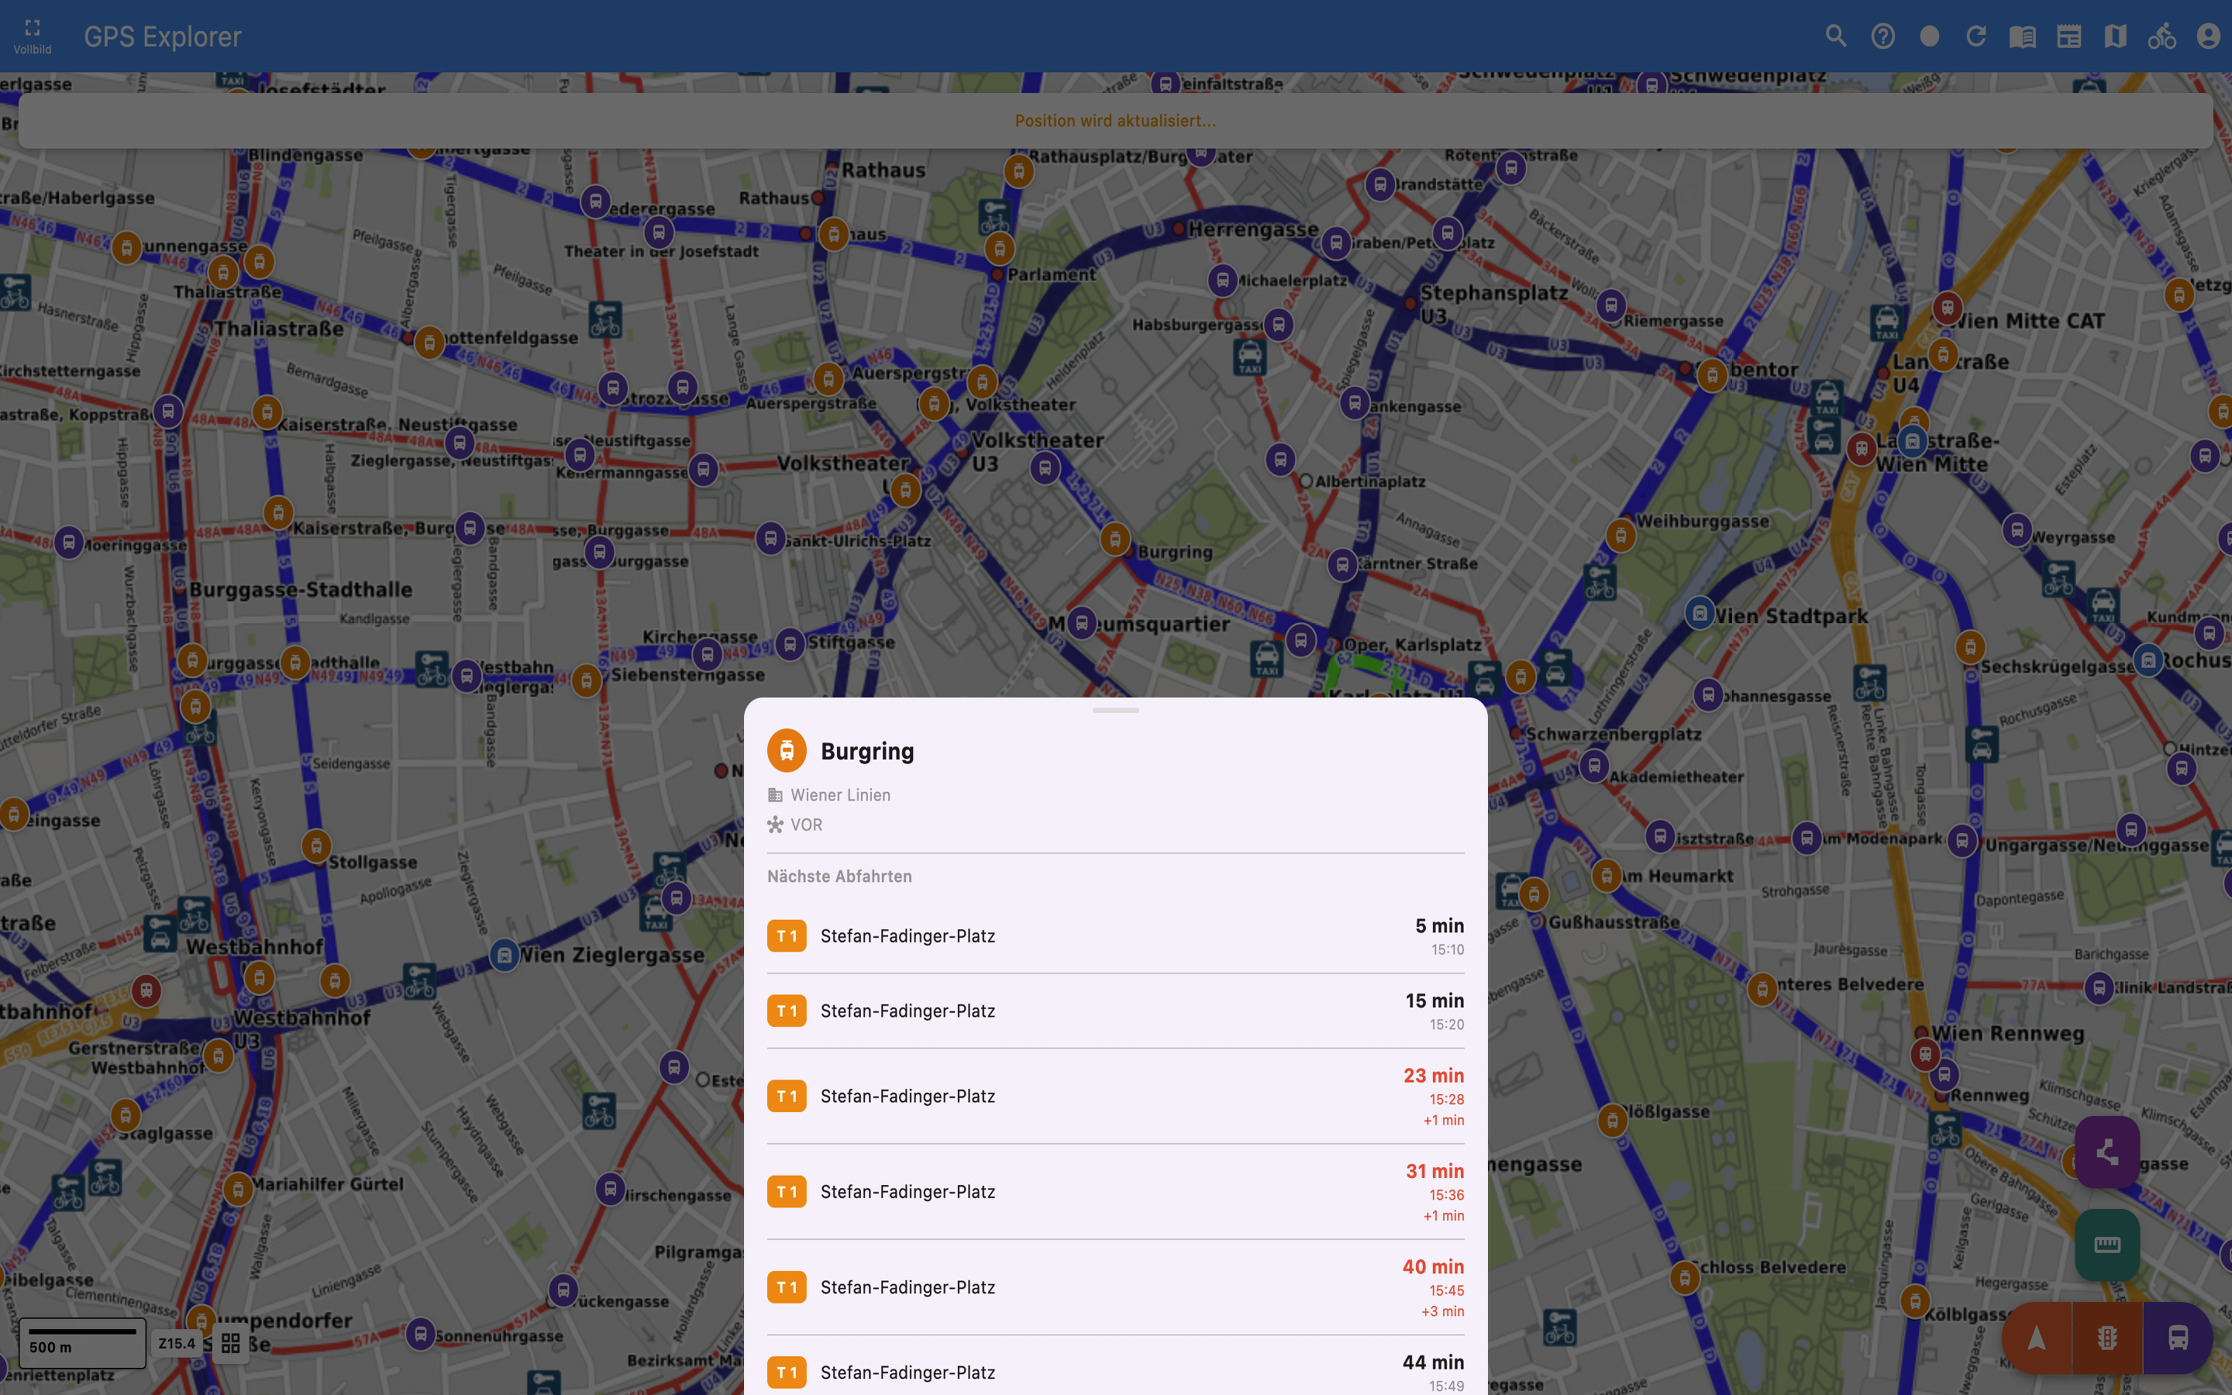Screen dimensions: 2232x1395
Task: Open the help question mark icon
Action: [1882, 36]
